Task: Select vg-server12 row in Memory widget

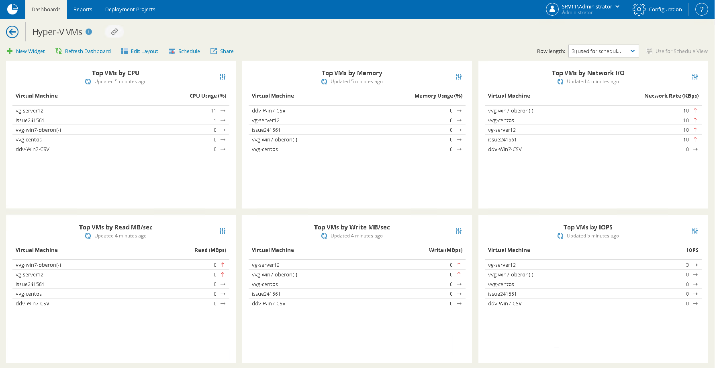Action: [357, 120]
